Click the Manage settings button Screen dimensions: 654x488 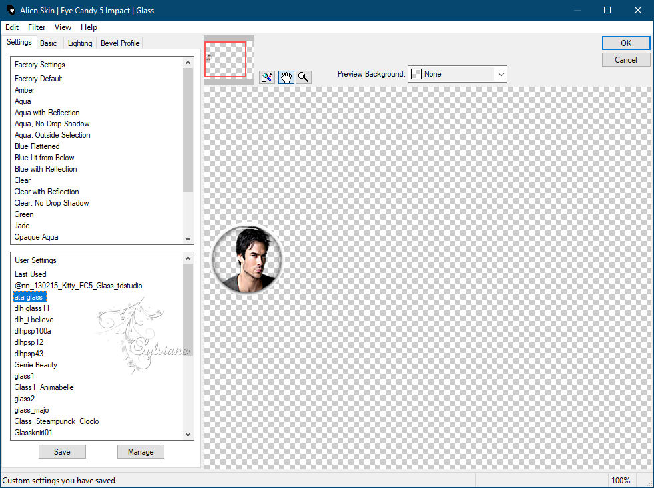[x=141, y=451]
